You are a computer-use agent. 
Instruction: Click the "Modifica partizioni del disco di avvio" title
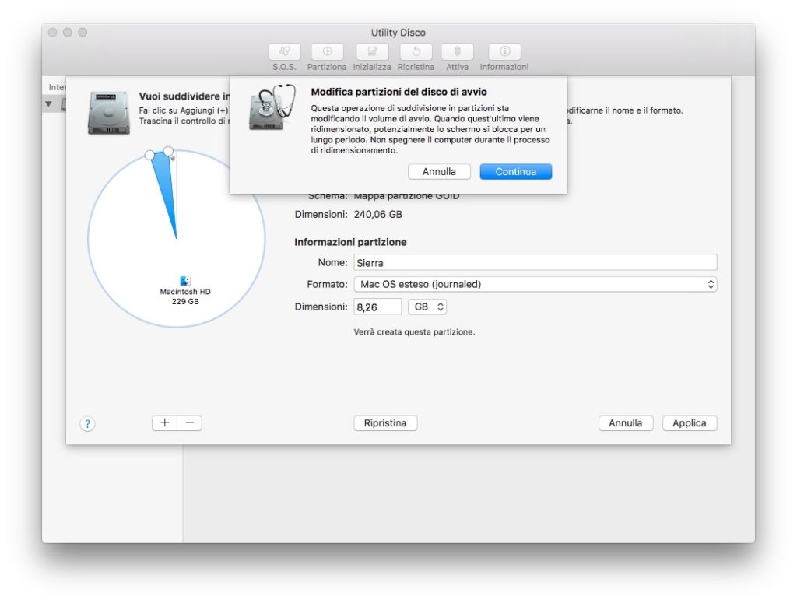click(399, 92)
